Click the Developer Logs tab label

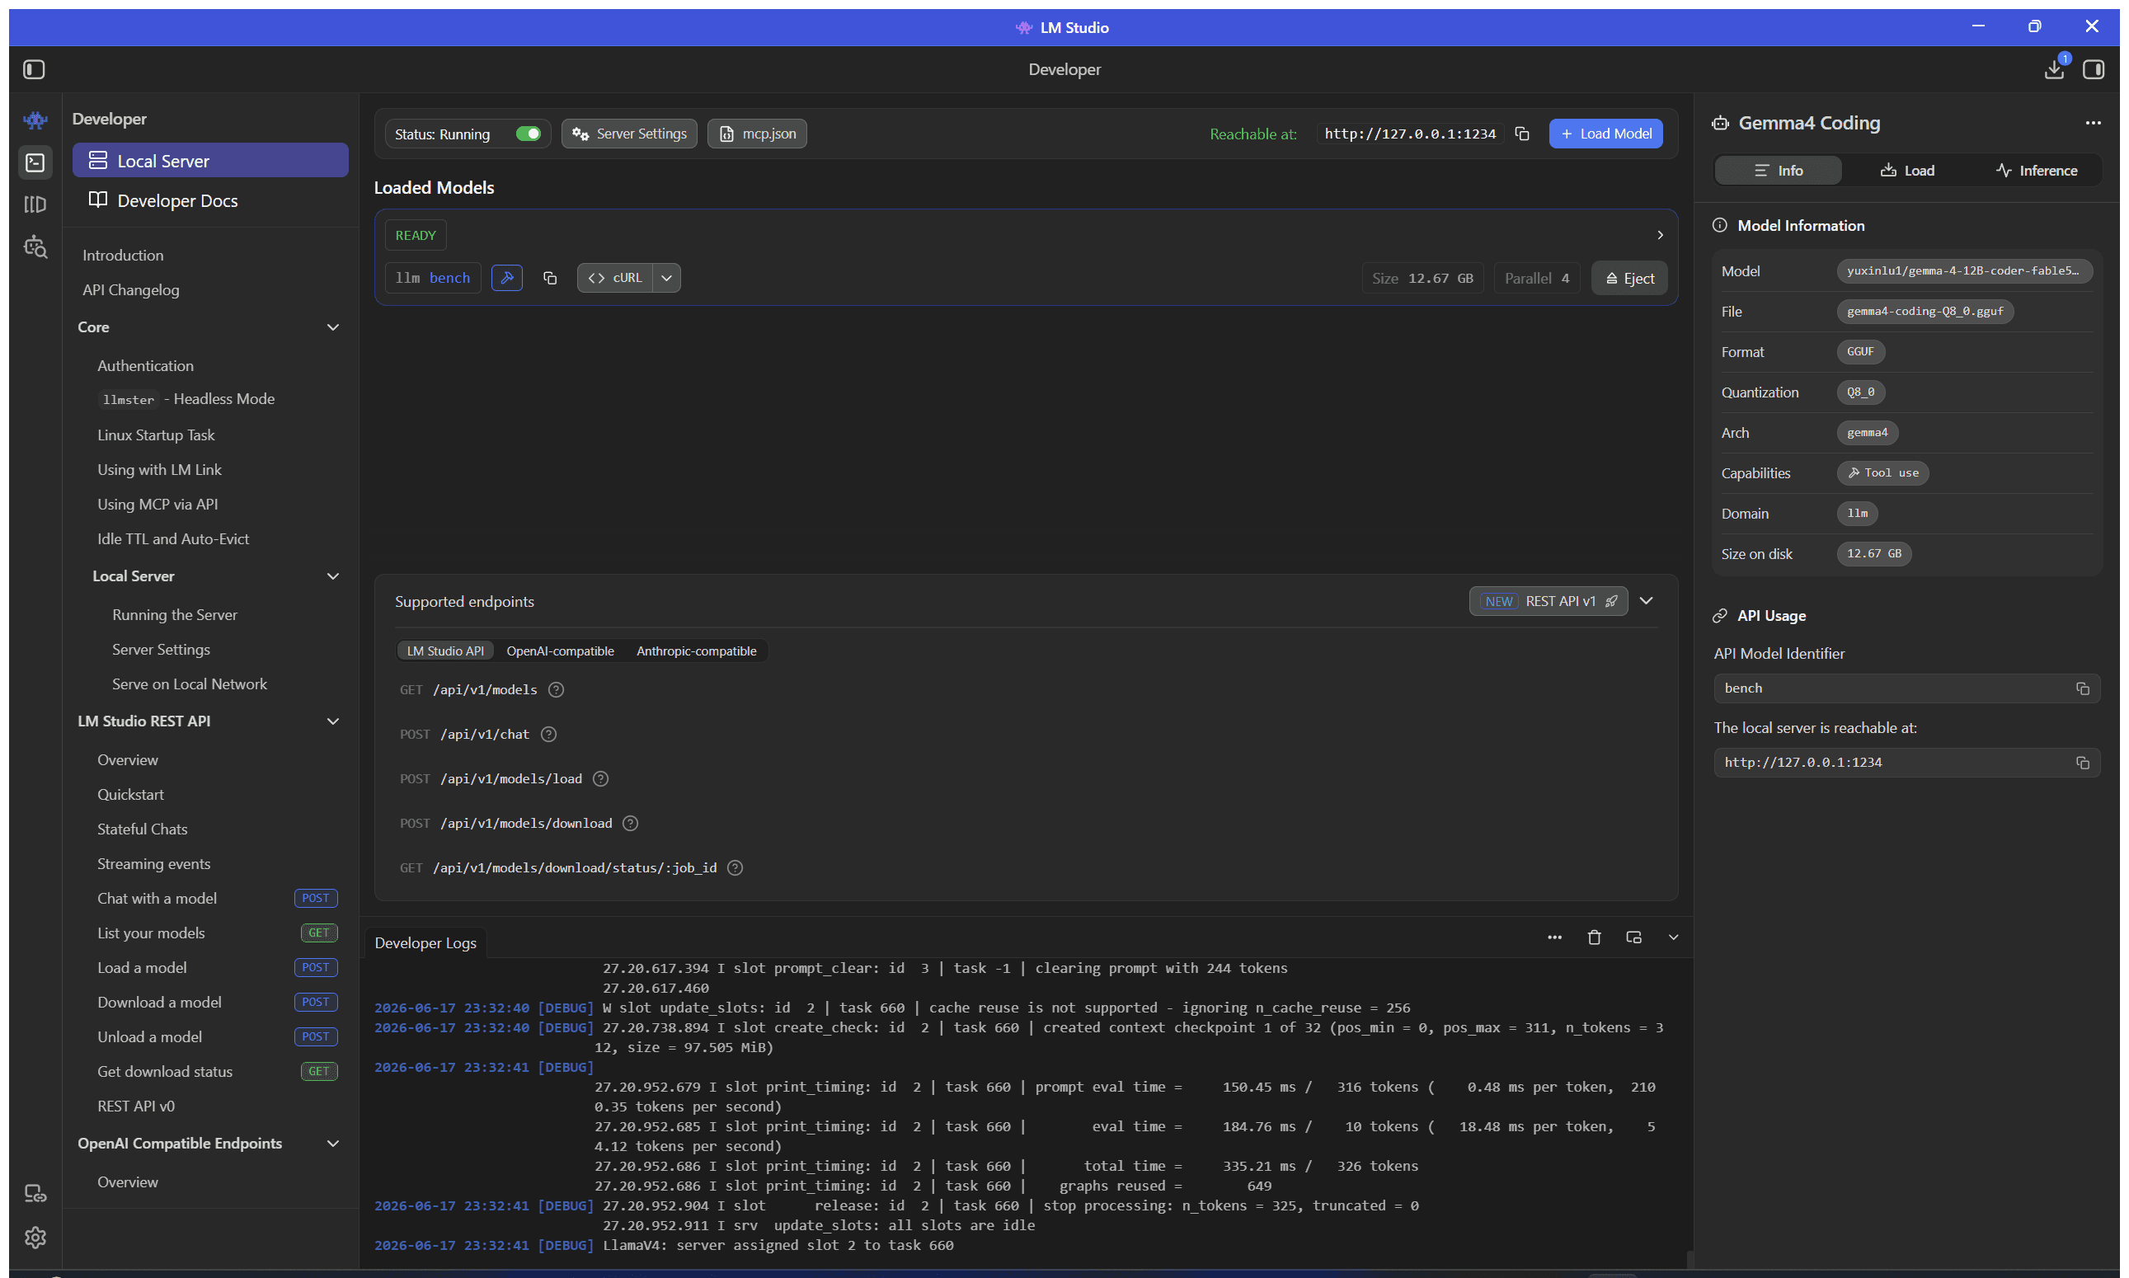(425, 943)
